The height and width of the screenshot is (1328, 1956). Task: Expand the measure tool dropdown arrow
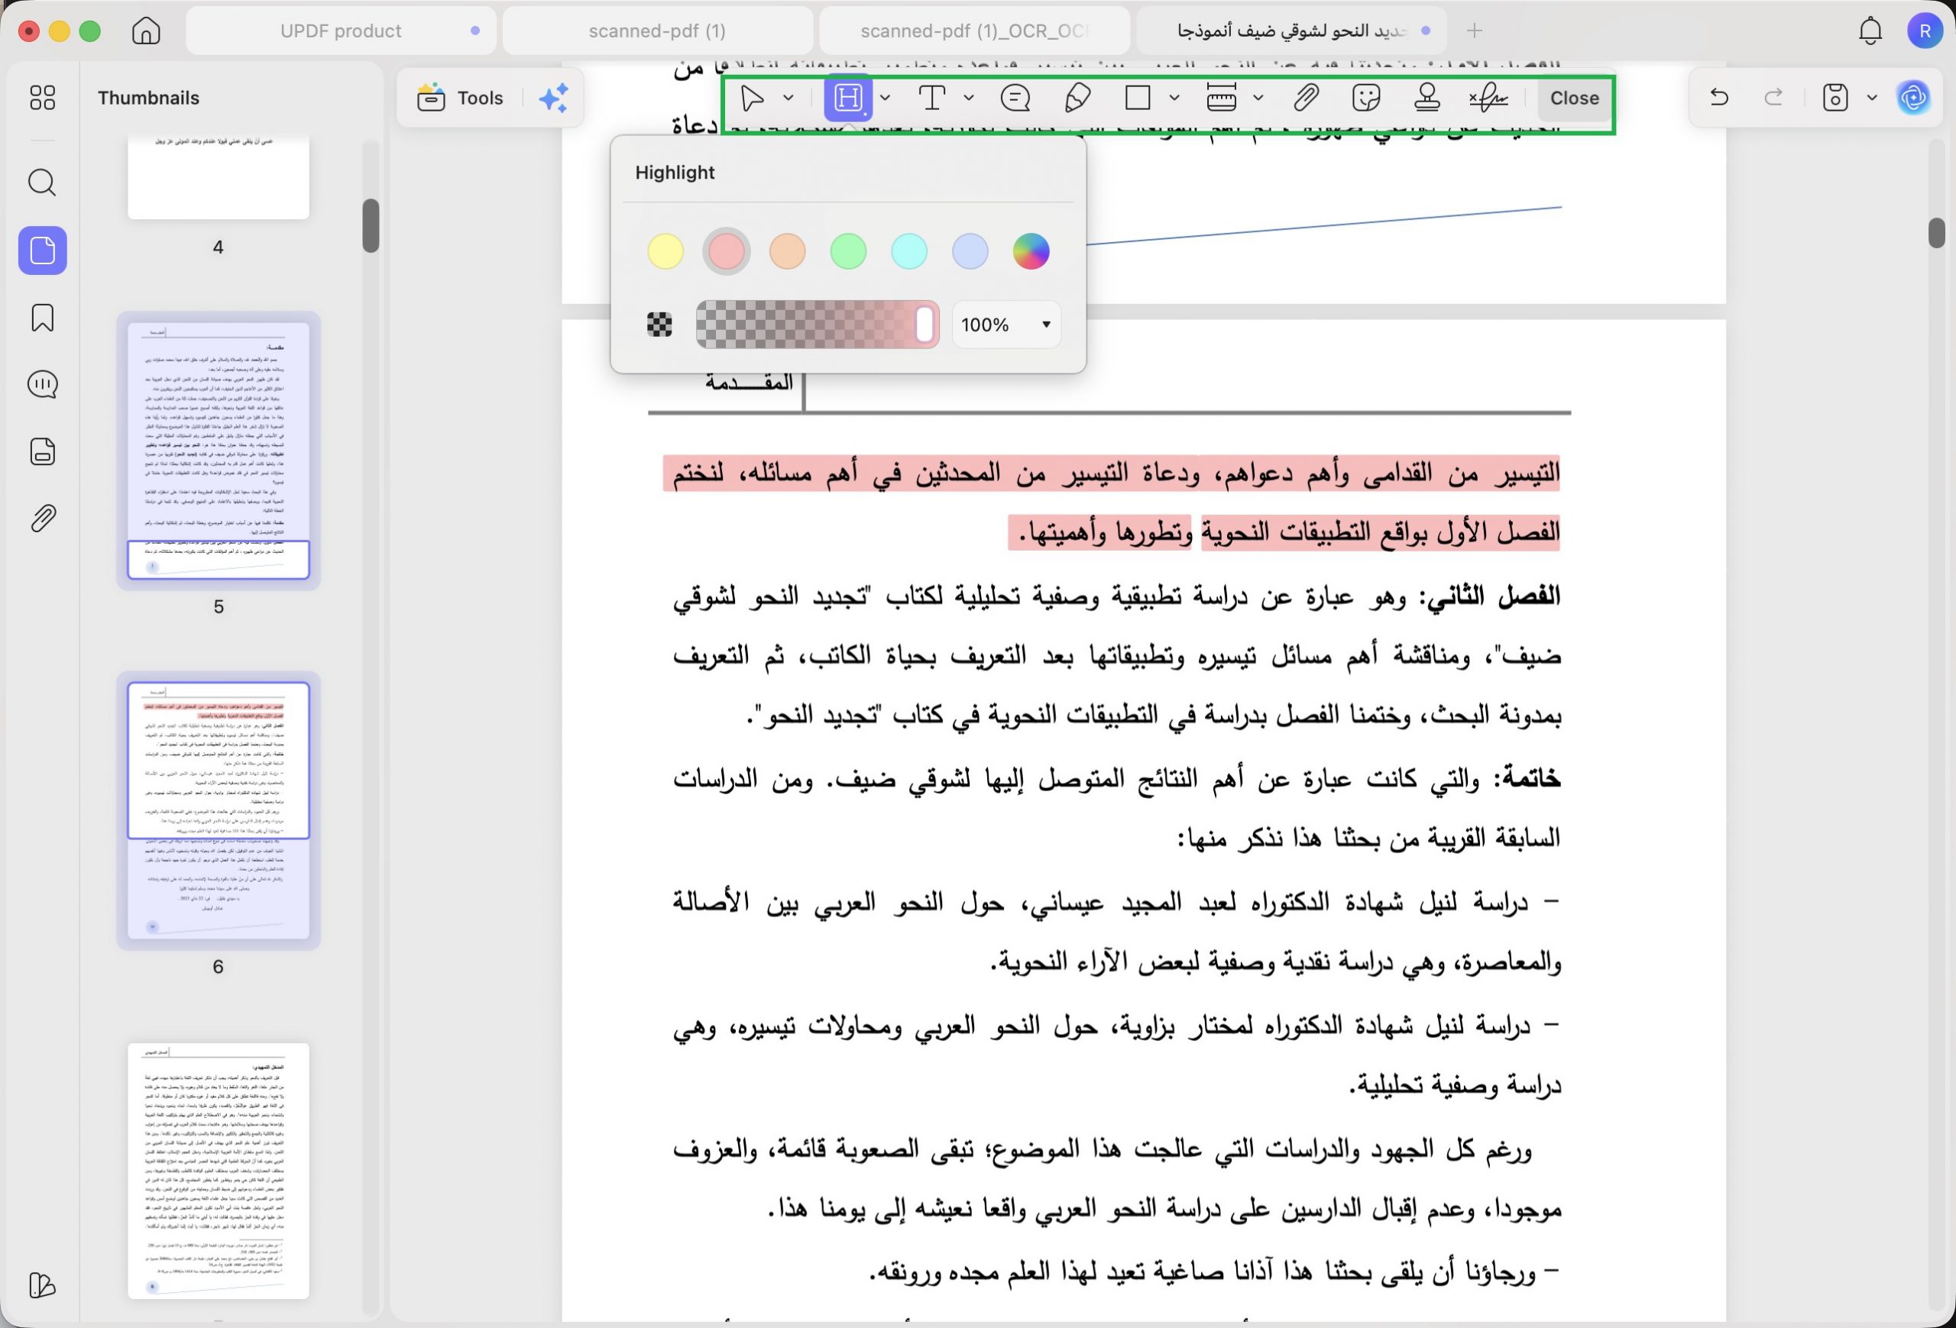pyautogui.click(x=1258, y=99)
